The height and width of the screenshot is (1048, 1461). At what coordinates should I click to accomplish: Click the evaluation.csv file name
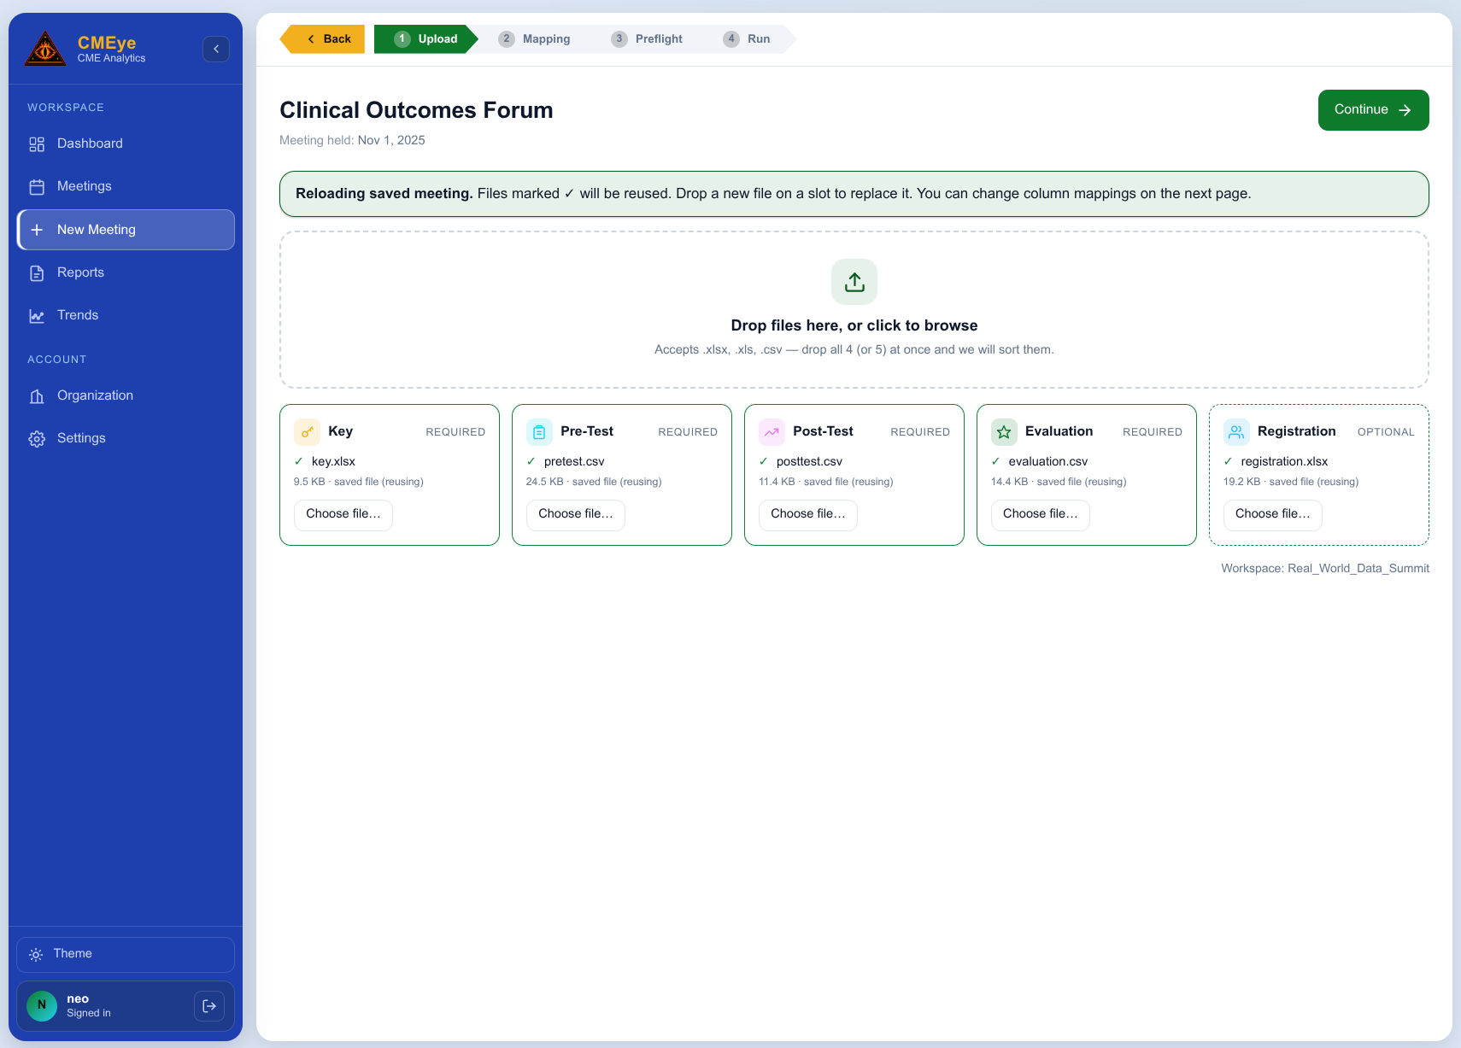[1047, 462]
